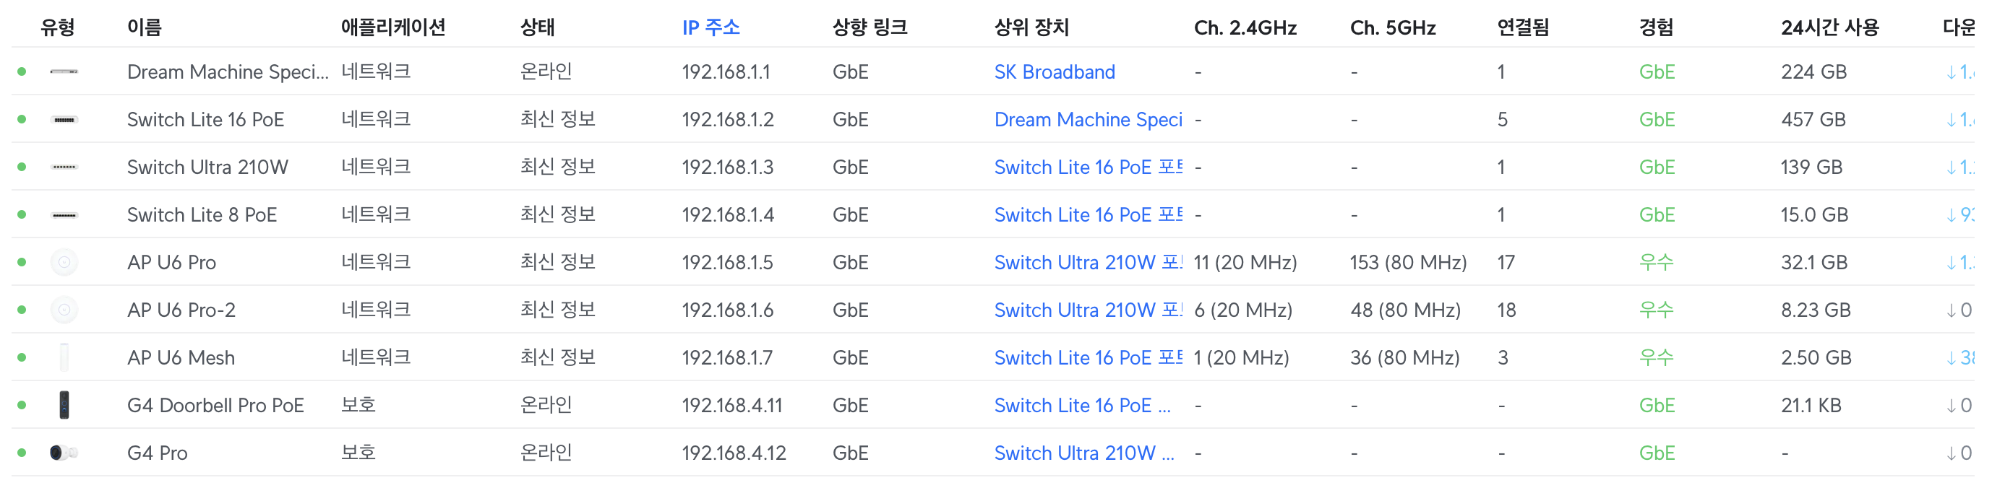Viewport: 1992px width, 488px height.
Task: Click the 우수 experience for AP U6 Pro
Action: (x=1657, y=263)
